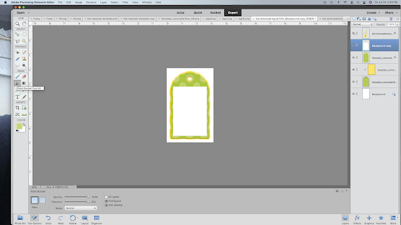
Task: Expand the Create dropdown menu
Action: pyautogui.click(x=373, y=12)
